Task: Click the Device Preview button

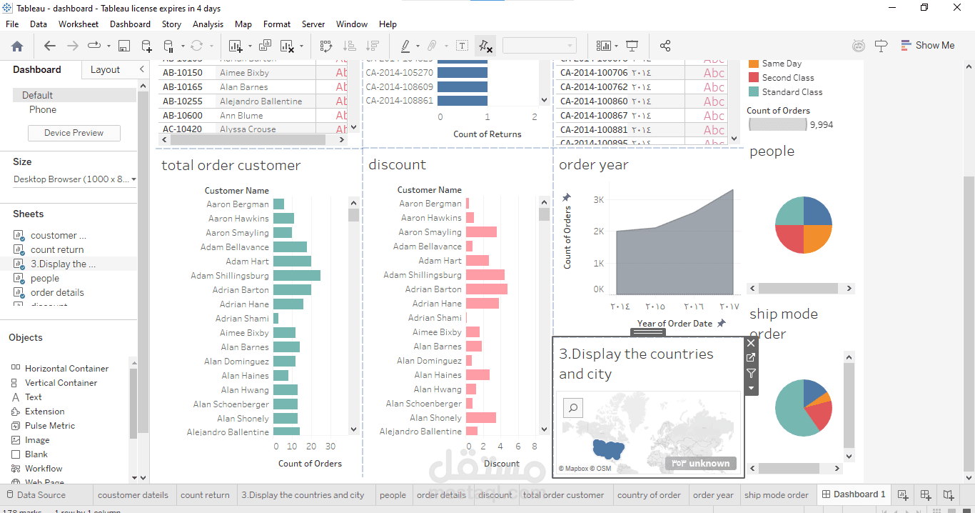Action: pos(74,133)
